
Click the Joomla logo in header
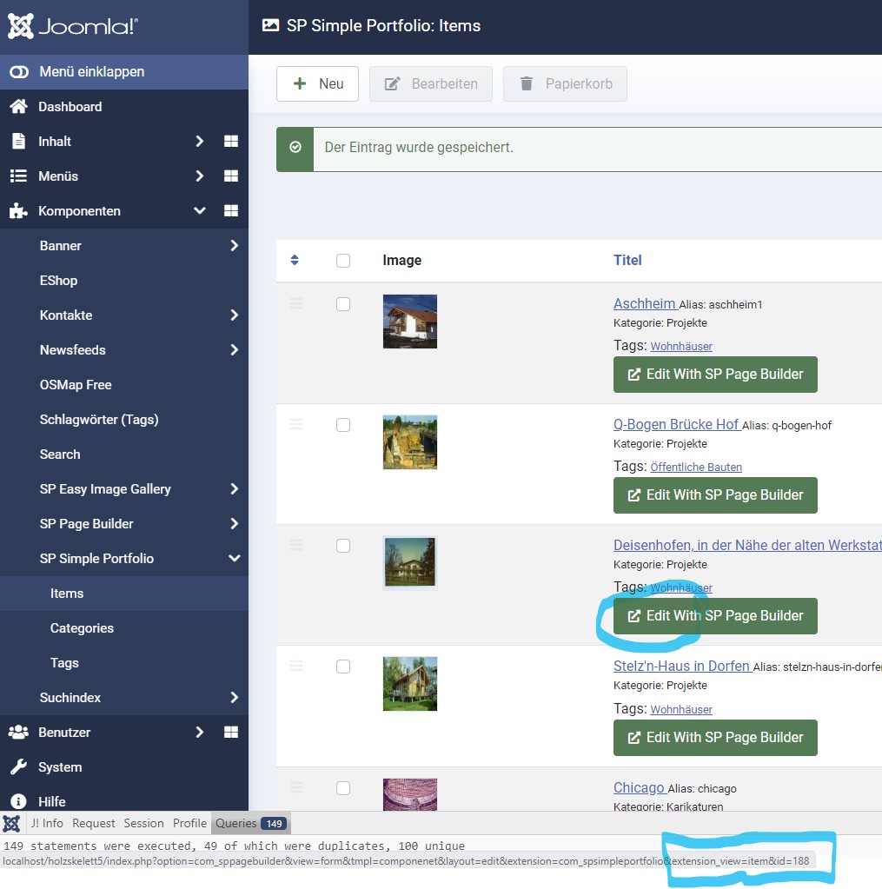[x=72, y=27]
